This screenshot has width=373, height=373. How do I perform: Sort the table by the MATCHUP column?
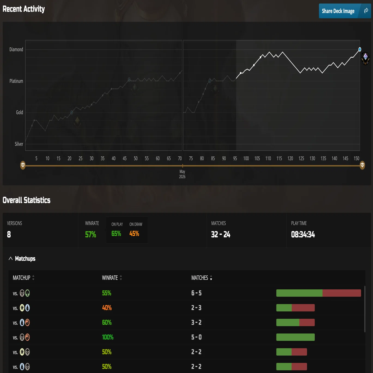click(x=24, y=278)
